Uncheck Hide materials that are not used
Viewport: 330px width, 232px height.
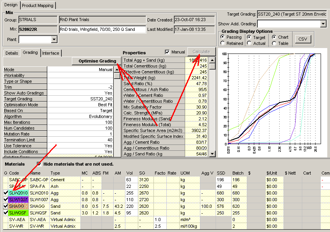coord(39,164)
